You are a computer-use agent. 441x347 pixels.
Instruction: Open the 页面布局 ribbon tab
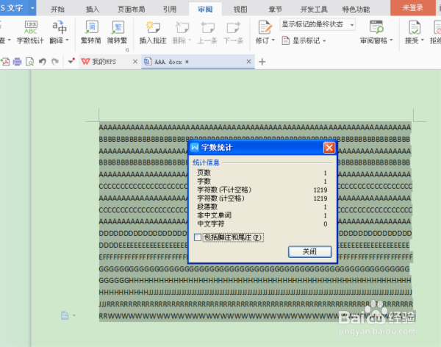click(x=132, y=10)
